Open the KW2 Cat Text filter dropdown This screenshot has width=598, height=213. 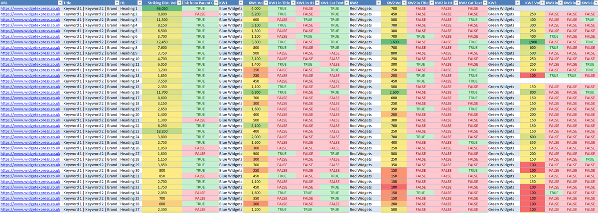coord(484,3)
